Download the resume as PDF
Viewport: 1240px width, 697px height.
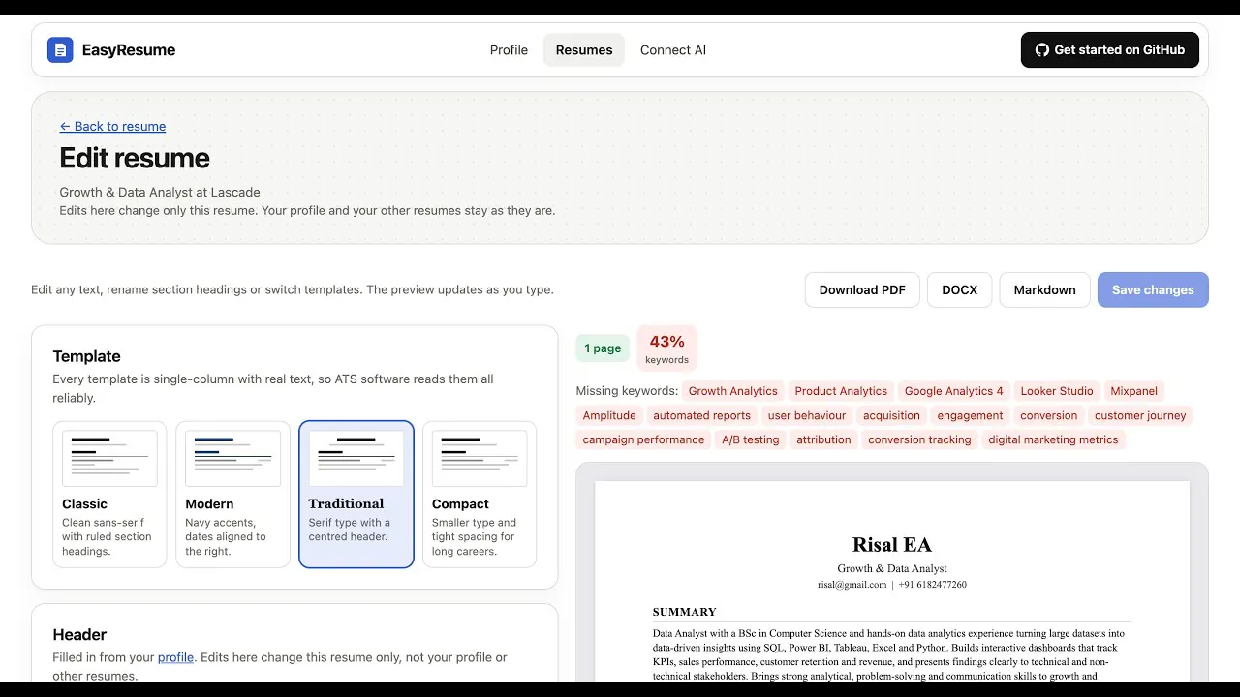[x=862, y=289]
